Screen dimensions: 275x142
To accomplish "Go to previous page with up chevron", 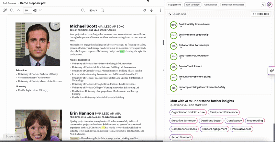I will tap(19, 10).
